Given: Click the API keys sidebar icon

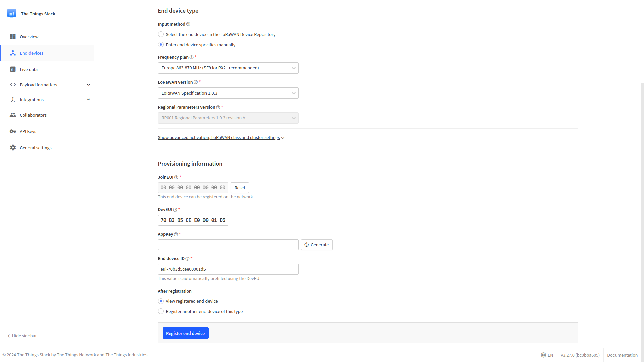Looking at the screenshot, I should point(12,131).
